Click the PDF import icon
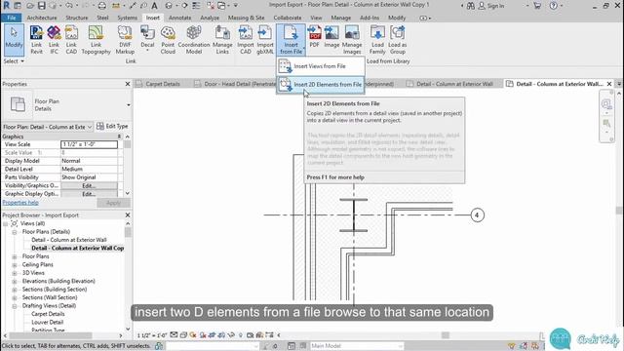The image size is (624, 351). [x=314, y=37]
